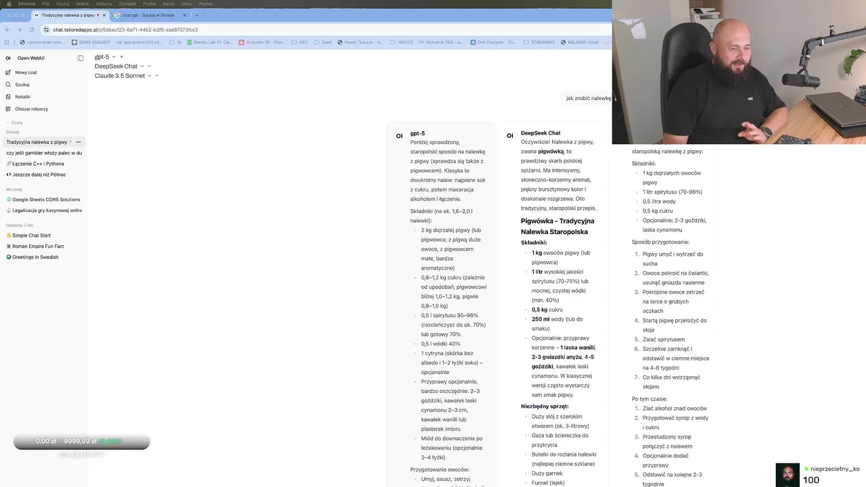Click the gpt-5 response avatar icon
This screenshot has height=487, width=866.
tap(399, 136)
